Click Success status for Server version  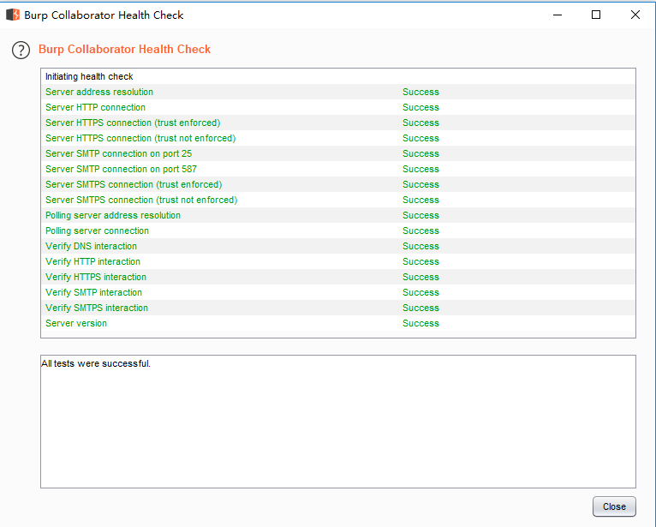click(420, 323)
